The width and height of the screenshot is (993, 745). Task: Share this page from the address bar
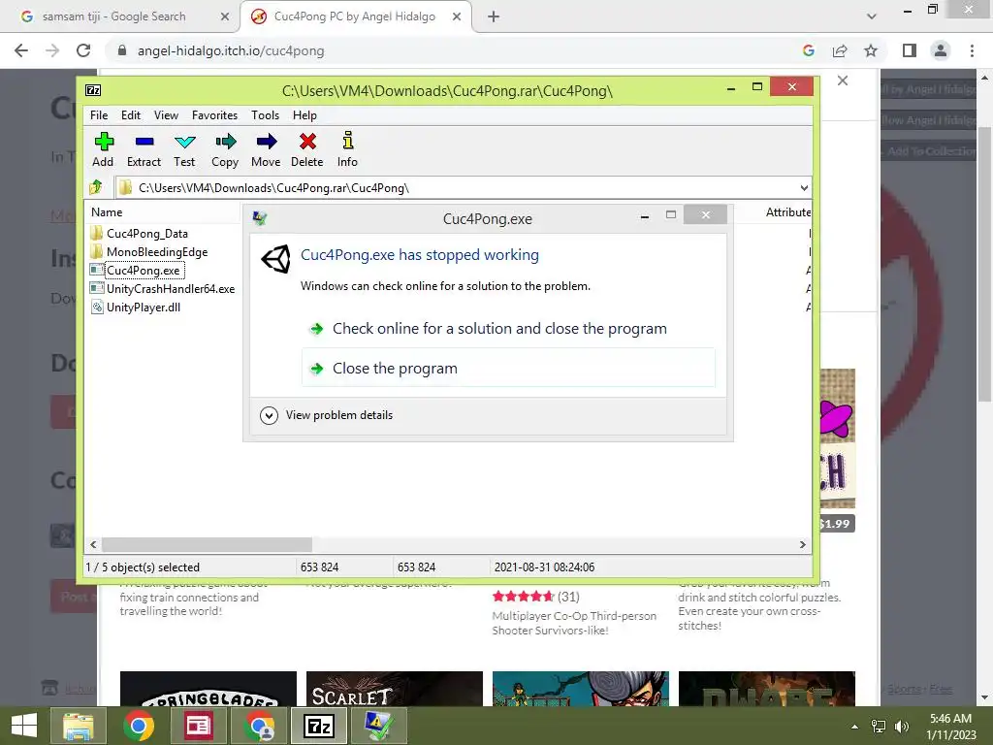(840, 50)
